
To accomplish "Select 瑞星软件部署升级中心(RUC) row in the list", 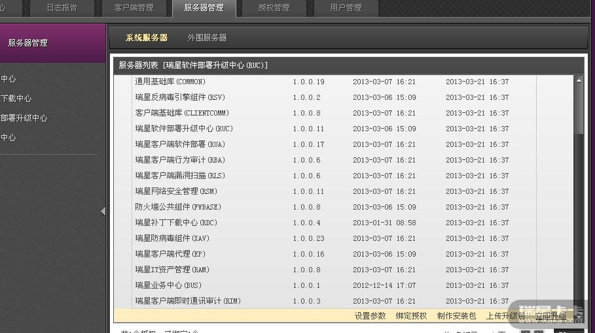I will [334, 129].
